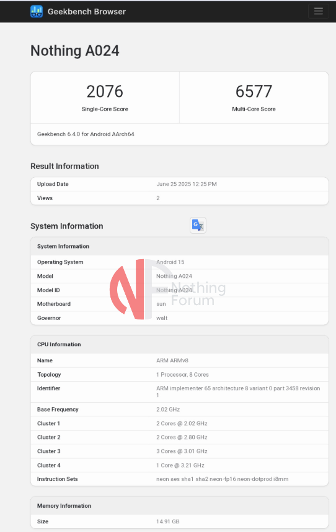Click the Geekbench logo icon
Viewport: 336px width, 532px height.
tap(37, 12)
